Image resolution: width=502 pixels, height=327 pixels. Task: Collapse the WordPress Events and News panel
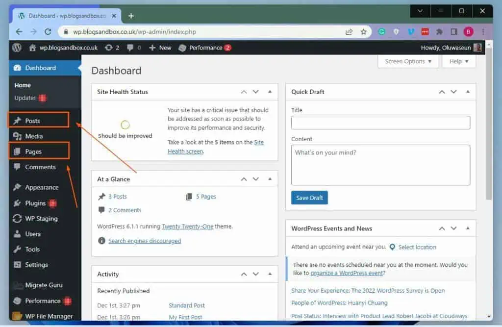coord(467,228)
